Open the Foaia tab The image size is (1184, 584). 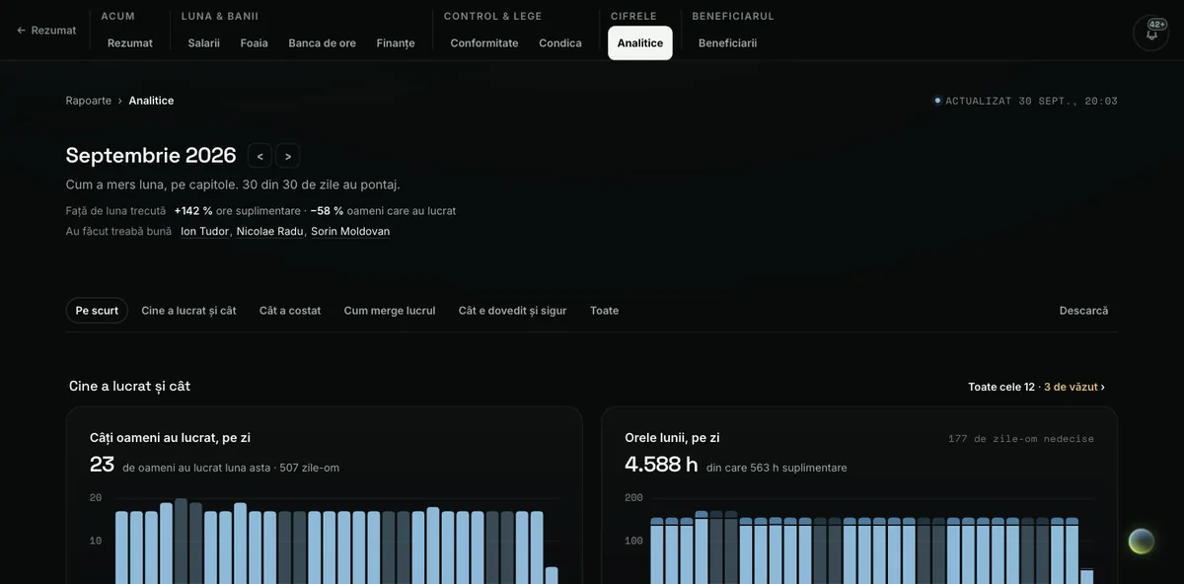(255, 43)
